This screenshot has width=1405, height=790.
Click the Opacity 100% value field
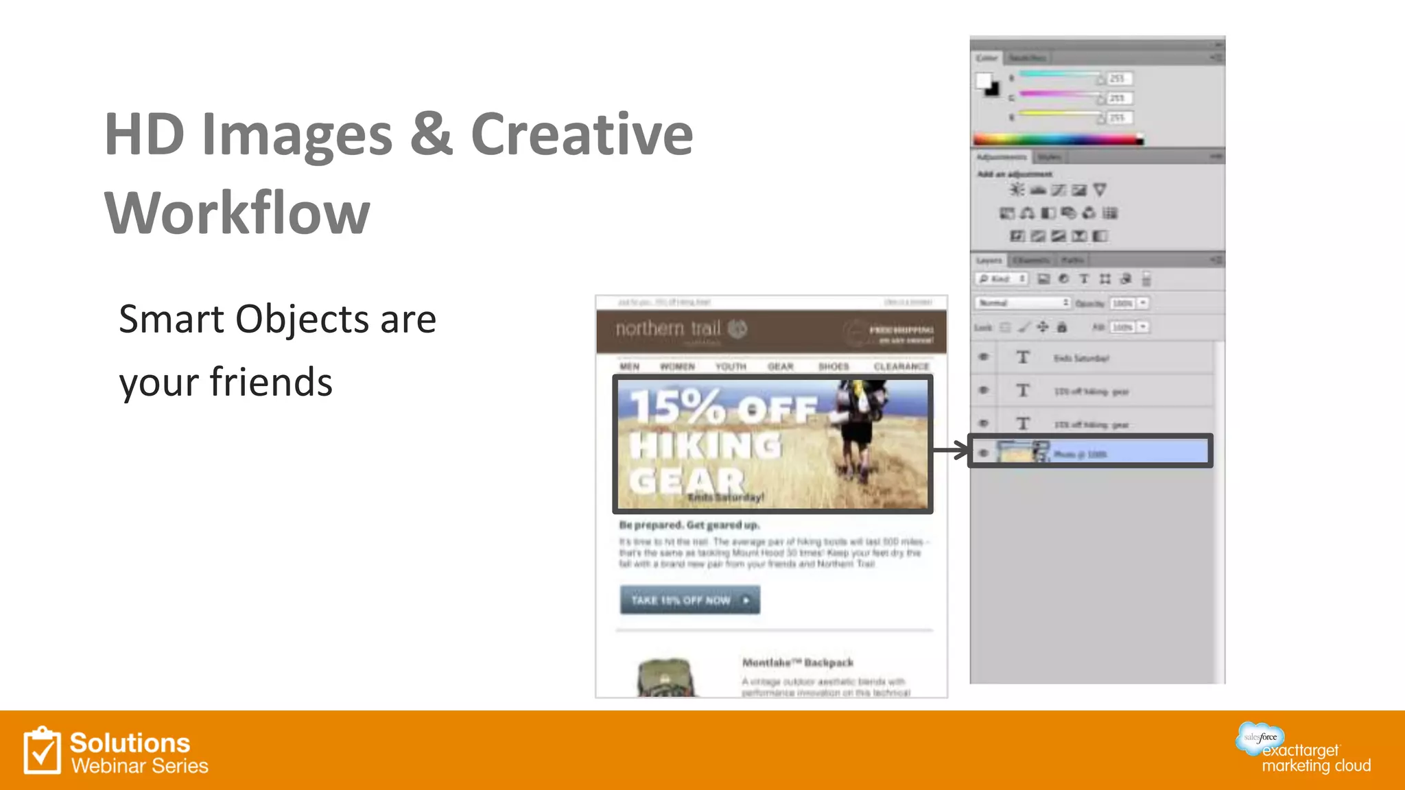tap(1122, 303)
